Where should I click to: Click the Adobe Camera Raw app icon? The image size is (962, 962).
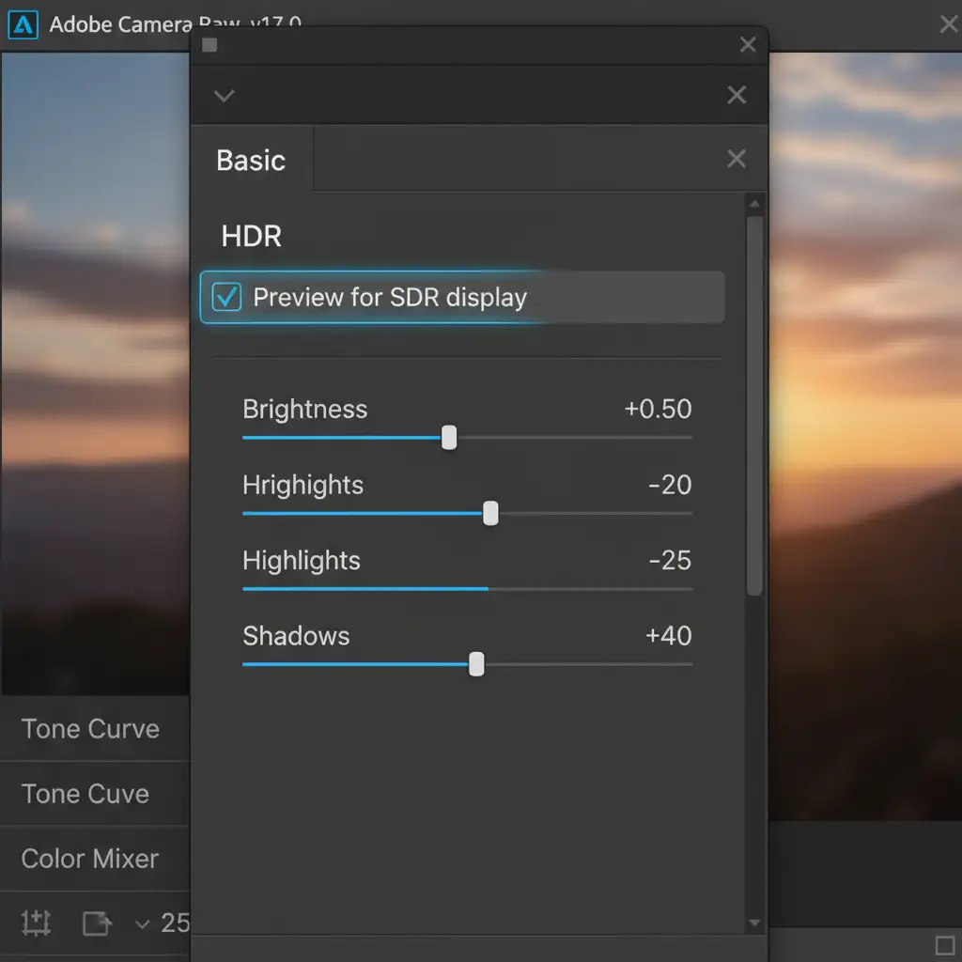click(21, 23)
